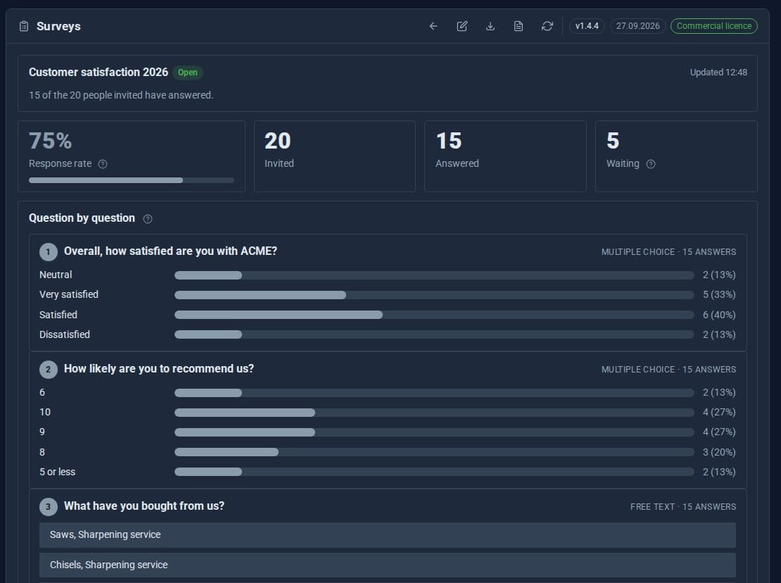The image size is (781, 583).
Task: Click the Very satisfied result bar
Action: [434, 295]
